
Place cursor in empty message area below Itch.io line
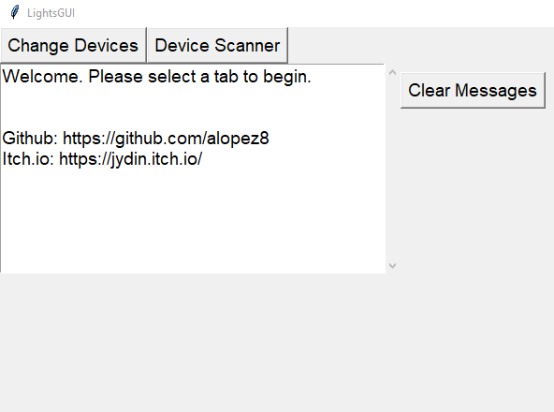tap(193, 219)
